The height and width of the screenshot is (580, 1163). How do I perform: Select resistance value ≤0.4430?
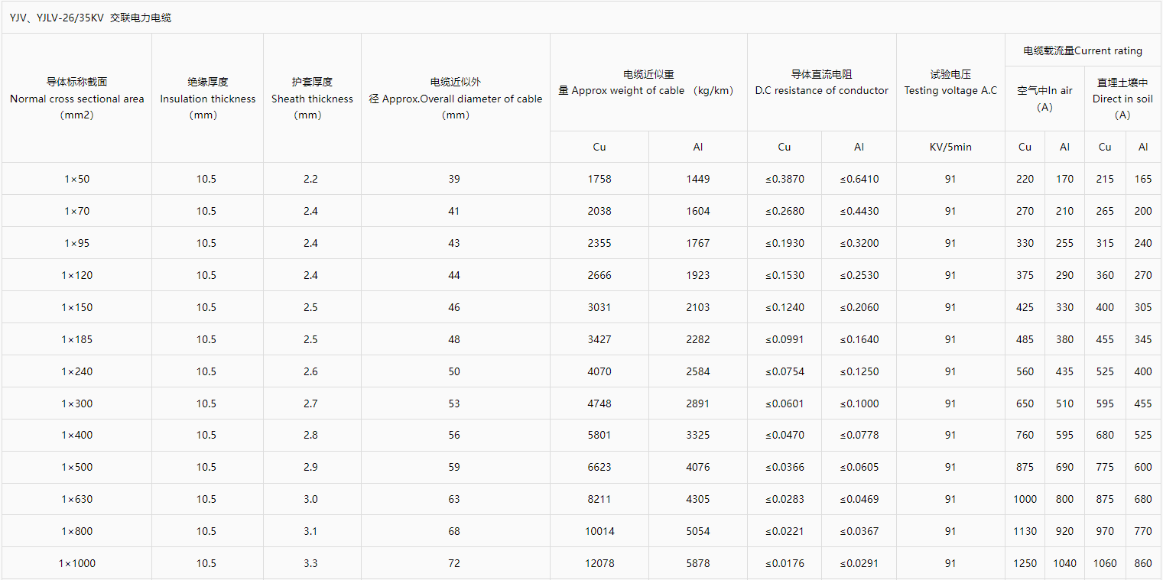pyautogui.click(x=859, y=211)
